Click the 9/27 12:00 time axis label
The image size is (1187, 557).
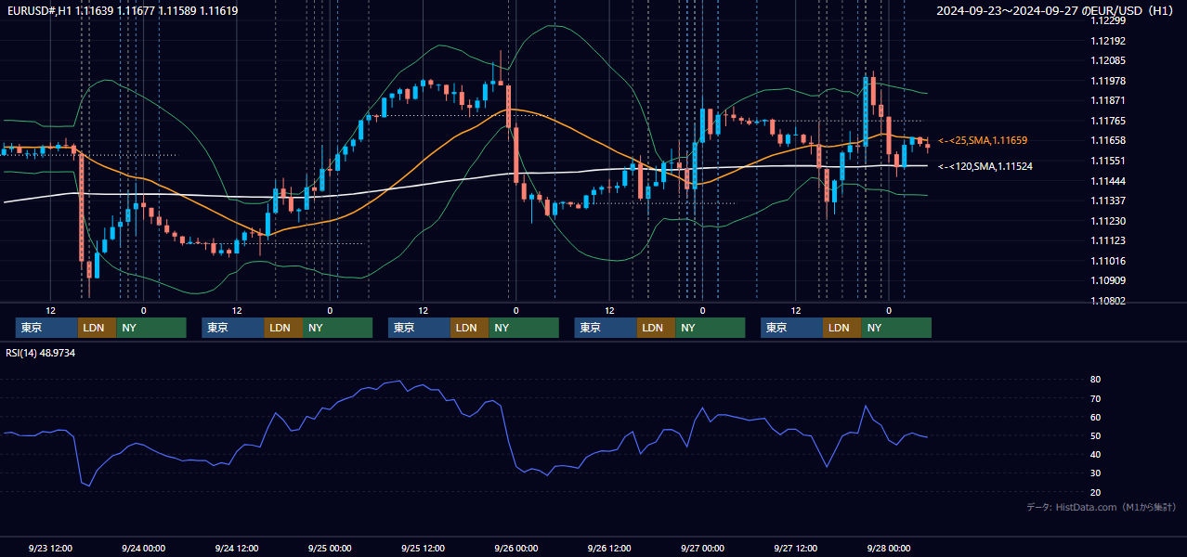[x=796, y=548]
